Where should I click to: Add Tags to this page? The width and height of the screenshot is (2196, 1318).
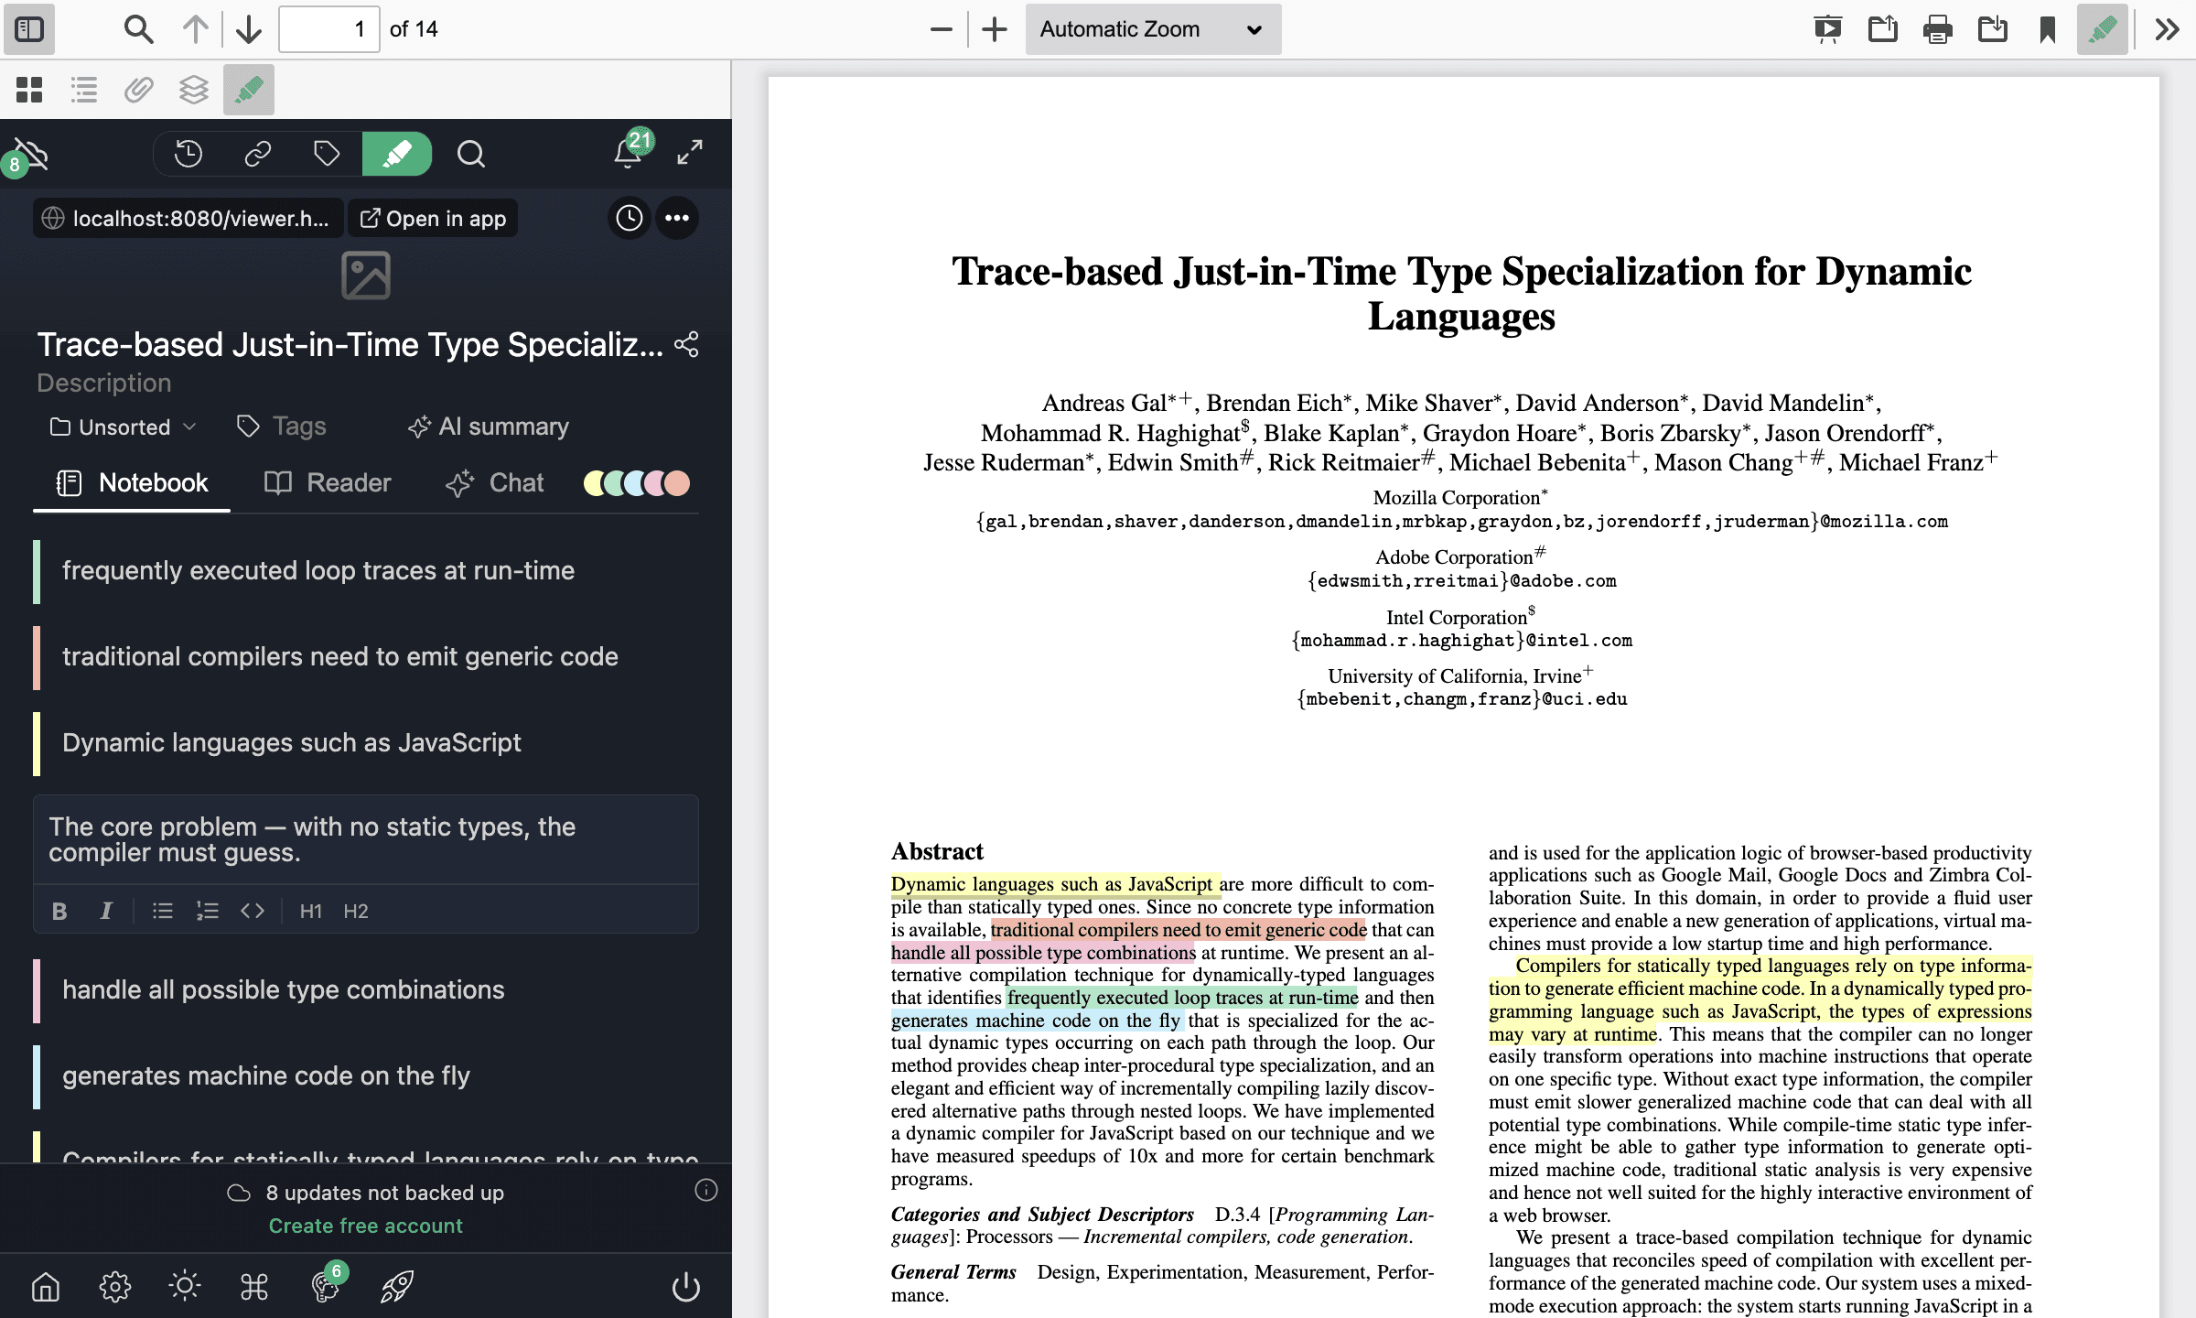282,427
